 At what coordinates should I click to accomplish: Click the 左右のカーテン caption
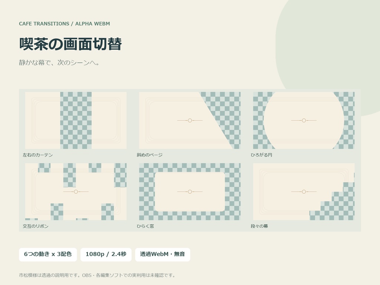click(x=37, y=155)
